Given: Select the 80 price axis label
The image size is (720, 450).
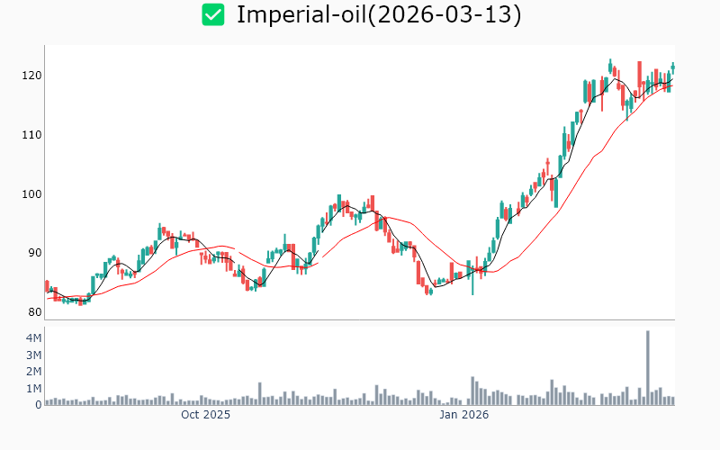Looking at the screenshot, I should tap(33, 312).
